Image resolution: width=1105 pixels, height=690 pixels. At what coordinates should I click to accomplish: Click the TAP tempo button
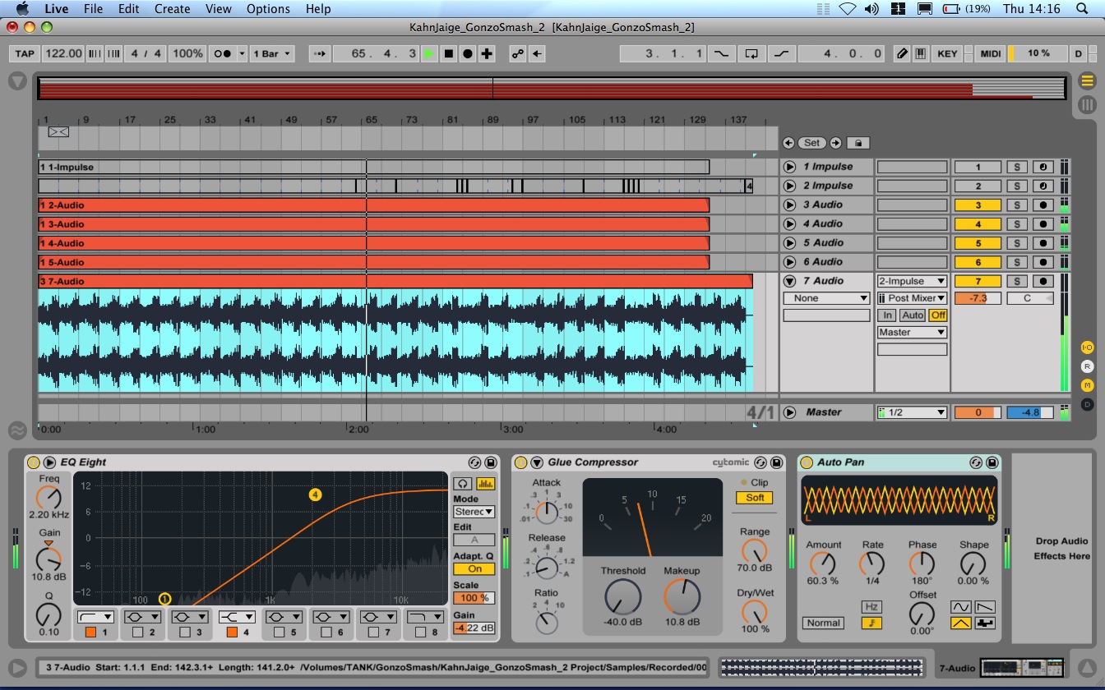pos(25,53)
